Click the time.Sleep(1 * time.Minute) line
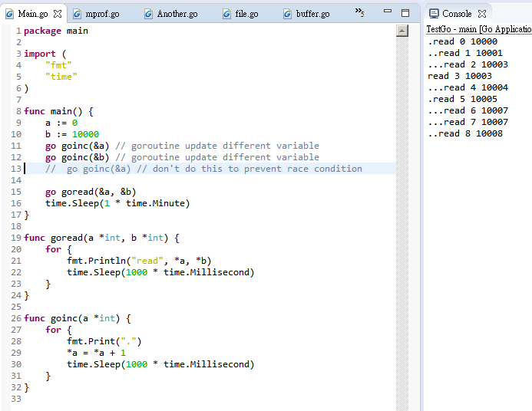Viewport: 532px width, 411px height. [117, 203]
